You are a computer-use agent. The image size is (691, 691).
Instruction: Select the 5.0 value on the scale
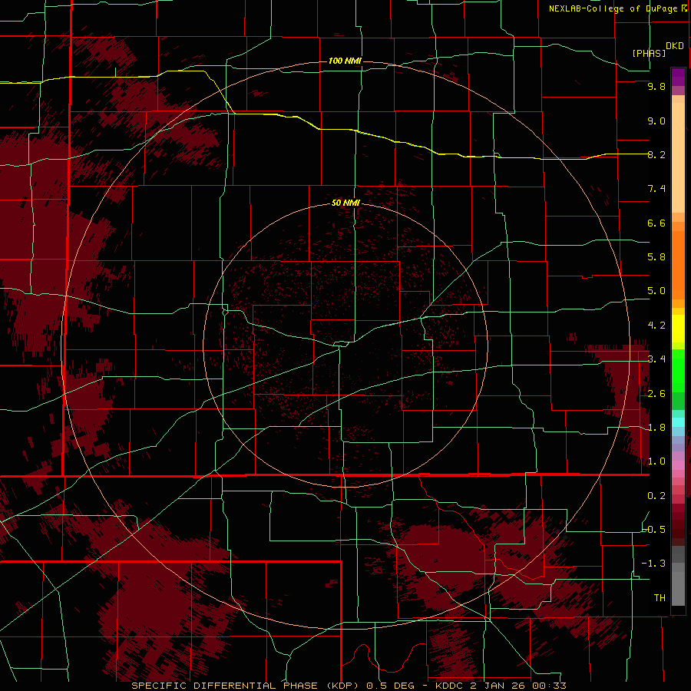tap(656, 291)
